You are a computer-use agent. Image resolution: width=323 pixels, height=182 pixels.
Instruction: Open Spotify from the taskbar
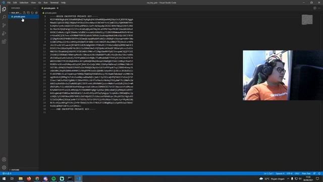tap(53, 178)
